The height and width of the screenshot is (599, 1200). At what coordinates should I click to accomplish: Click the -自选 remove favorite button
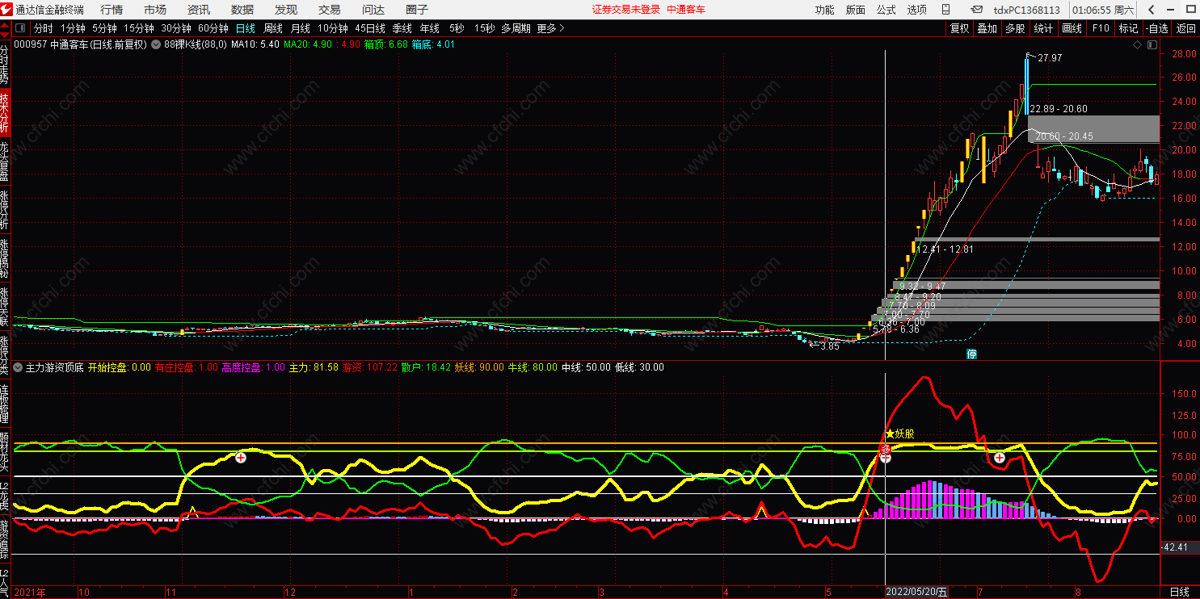[x=1157, y=28]
